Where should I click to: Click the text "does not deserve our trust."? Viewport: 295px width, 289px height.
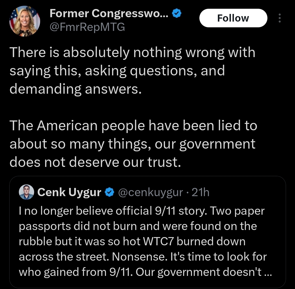coord(95,162)
